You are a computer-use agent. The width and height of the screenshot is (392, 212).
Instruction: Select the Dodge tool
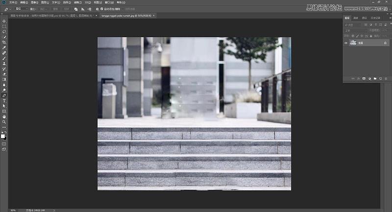4,90
